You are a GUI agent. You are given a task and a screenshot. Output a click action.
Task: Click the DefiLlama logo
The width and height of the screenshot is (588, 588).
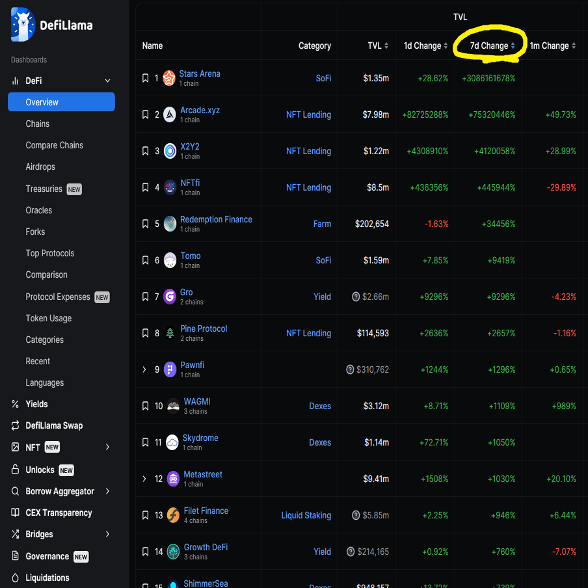click(x=52, y=25)
